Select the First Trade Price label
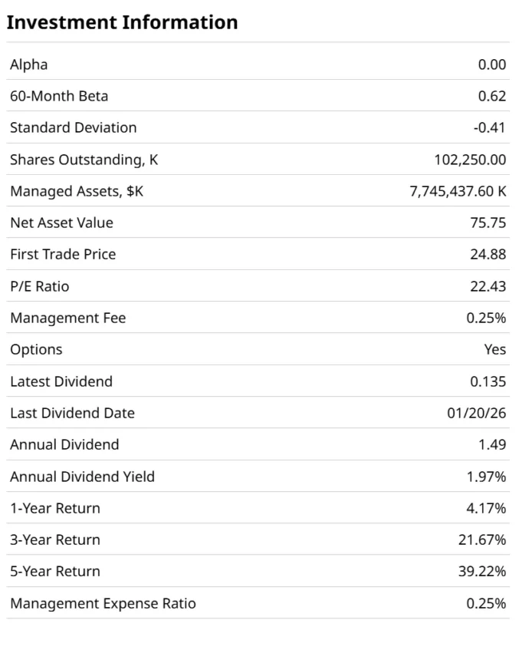522x663 pixels. [63, 254]
